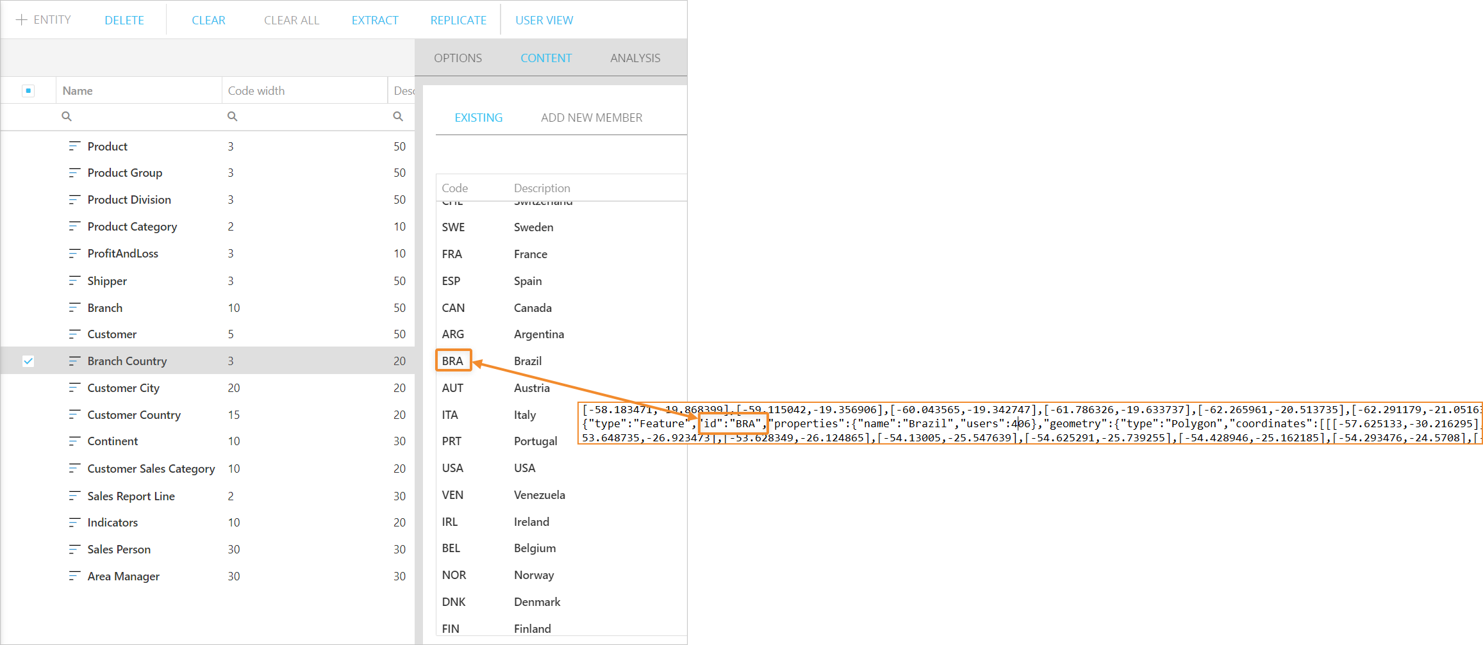Click the entity icon beside Area Manager
Image resolution: width=1483 pixels, height=645 pixels.
tap(74, 576)
